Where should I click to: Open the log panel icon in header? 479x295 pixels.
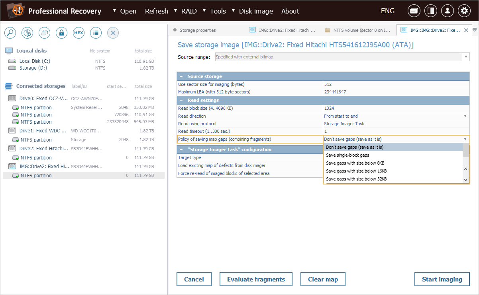click(414, 11)
